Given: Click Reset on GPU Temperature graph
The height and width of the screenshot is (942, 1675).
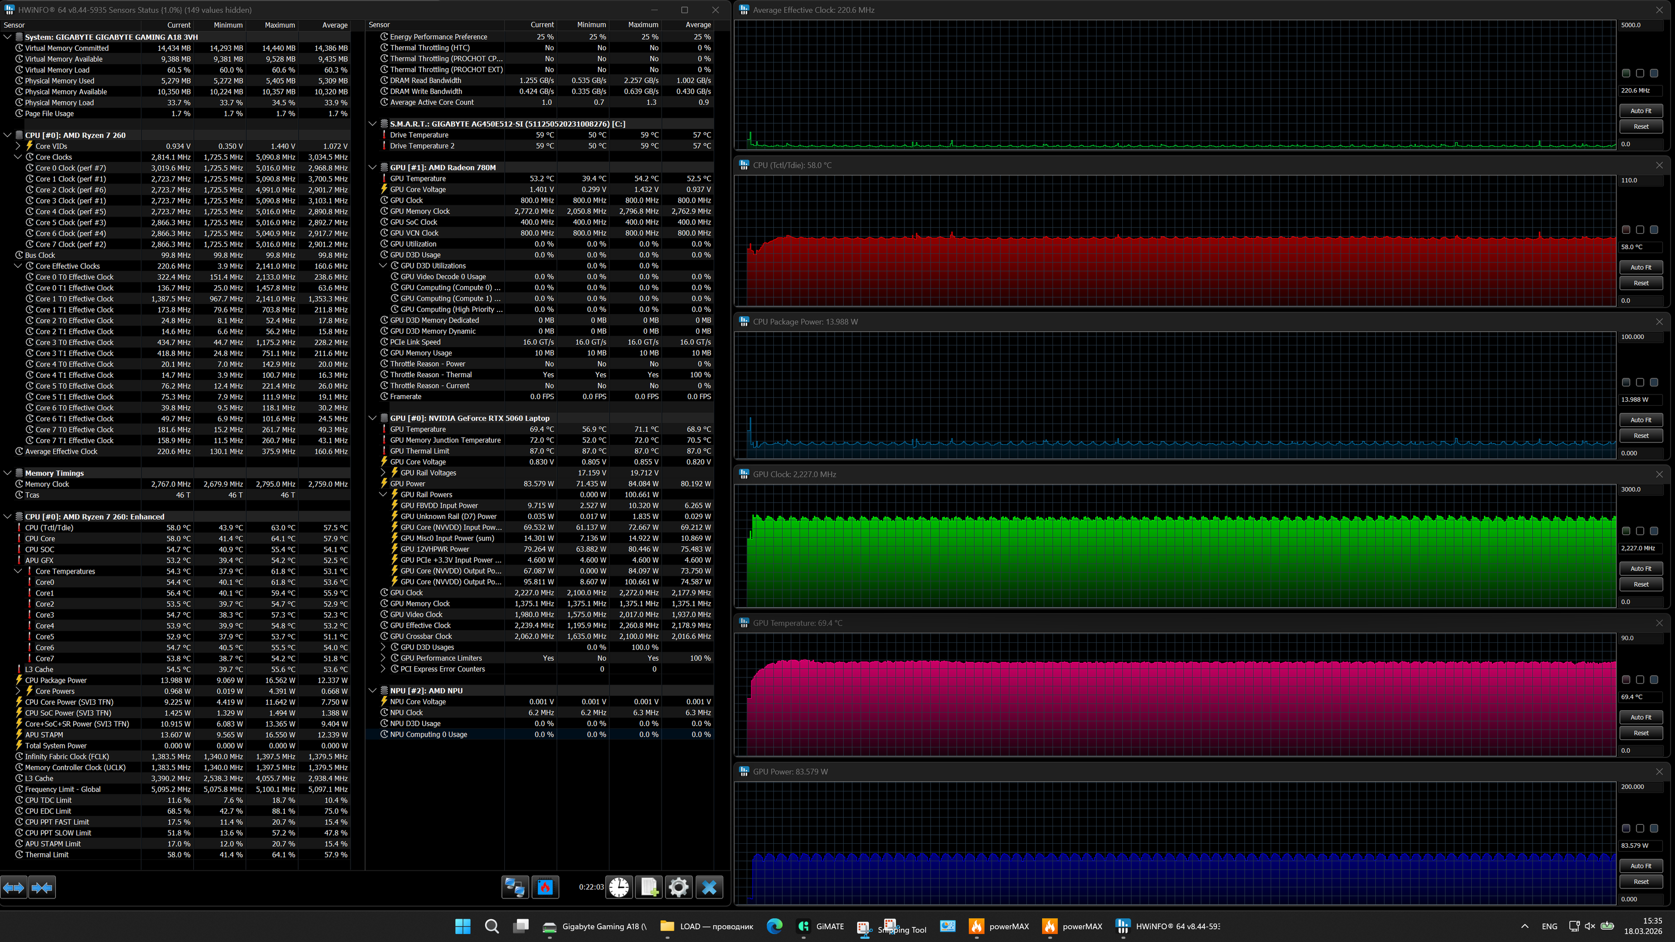Looking at the screenshot, I should pyautogui.click(x=1640, y=733).
